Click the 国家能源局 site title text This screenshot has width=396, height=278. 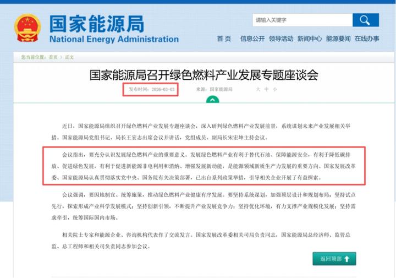click(97, 24)
